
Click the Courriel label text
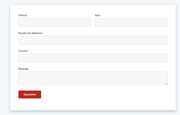click(x=23, y=51)
